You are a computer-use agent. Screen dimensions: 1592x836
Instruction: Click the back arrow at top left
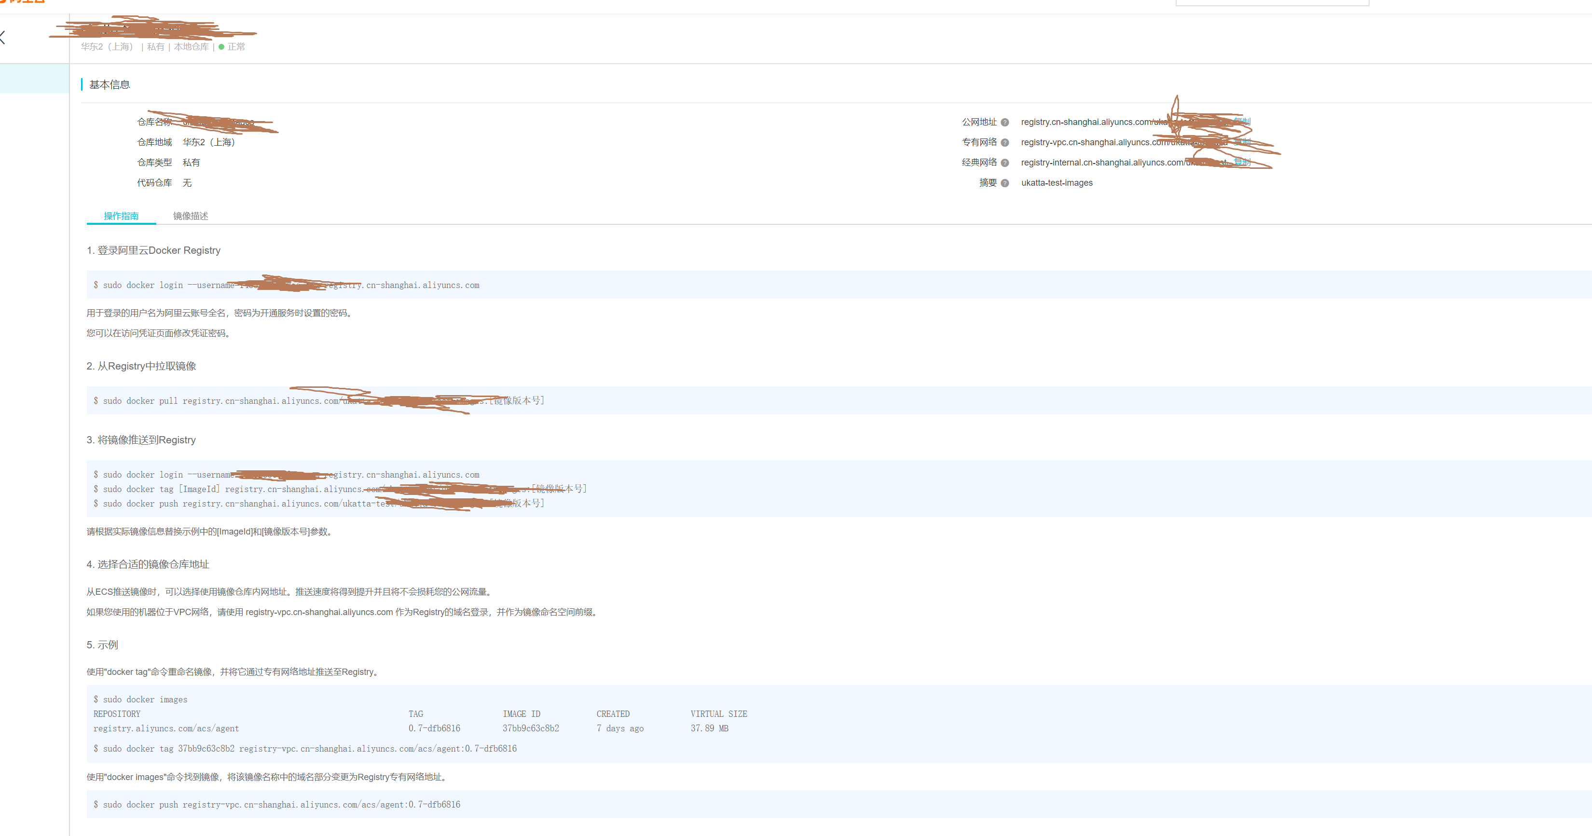(2, 38)
